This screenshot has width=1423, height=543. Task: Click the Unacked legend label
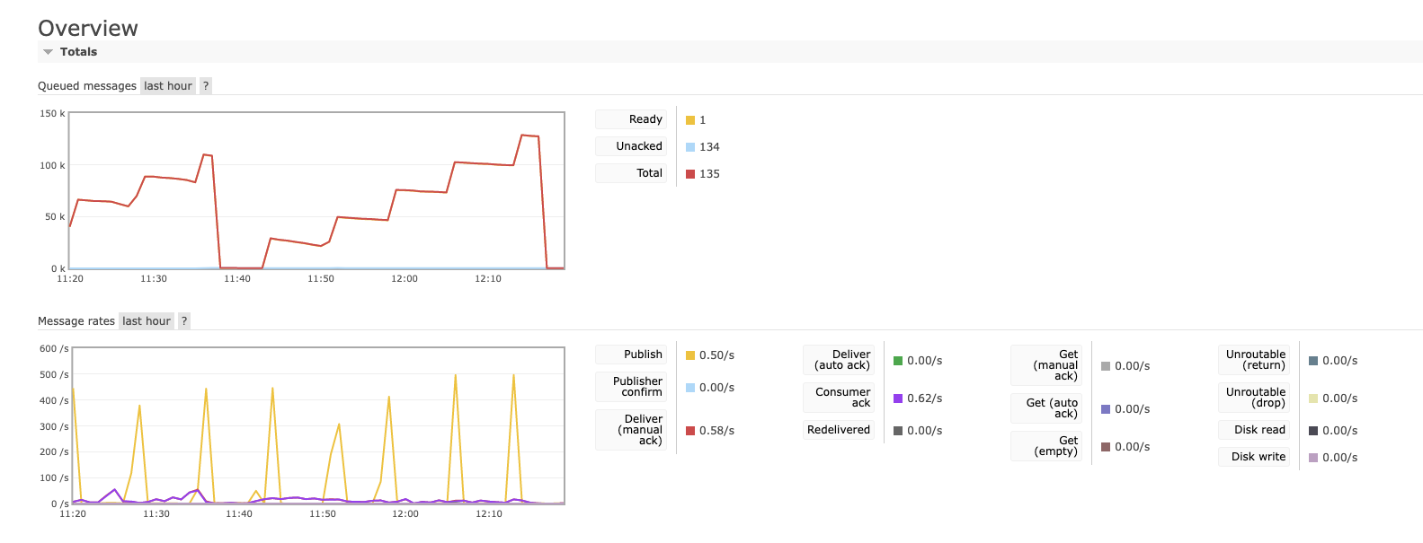(631, 146)
